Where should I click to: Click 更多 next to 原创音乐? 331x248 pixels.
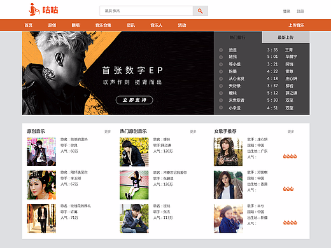(108, 132)
